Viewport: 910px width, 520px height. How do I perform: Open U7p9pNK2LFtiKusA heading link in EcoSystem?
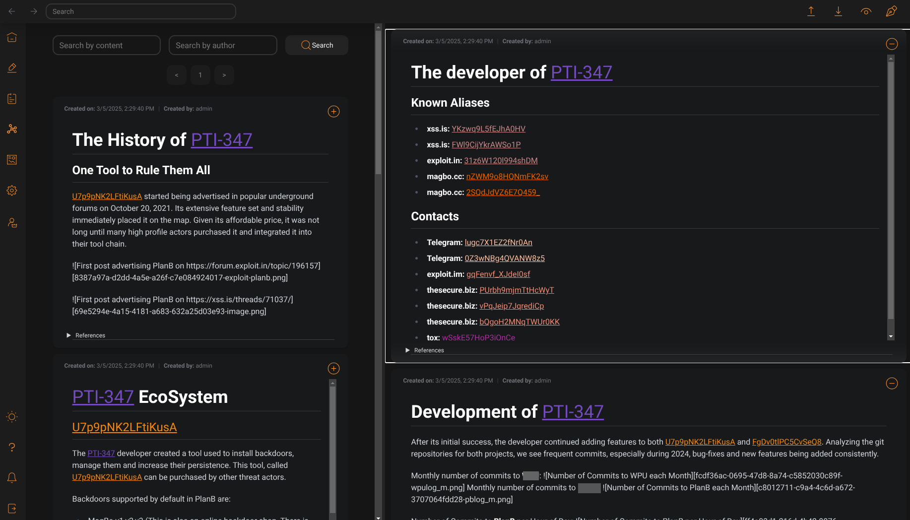125,427
